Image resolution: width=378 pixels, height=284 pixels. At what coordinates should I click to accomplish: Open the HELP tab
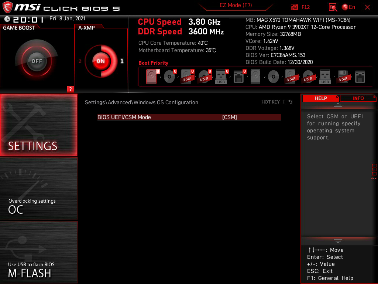pos(321,98)
